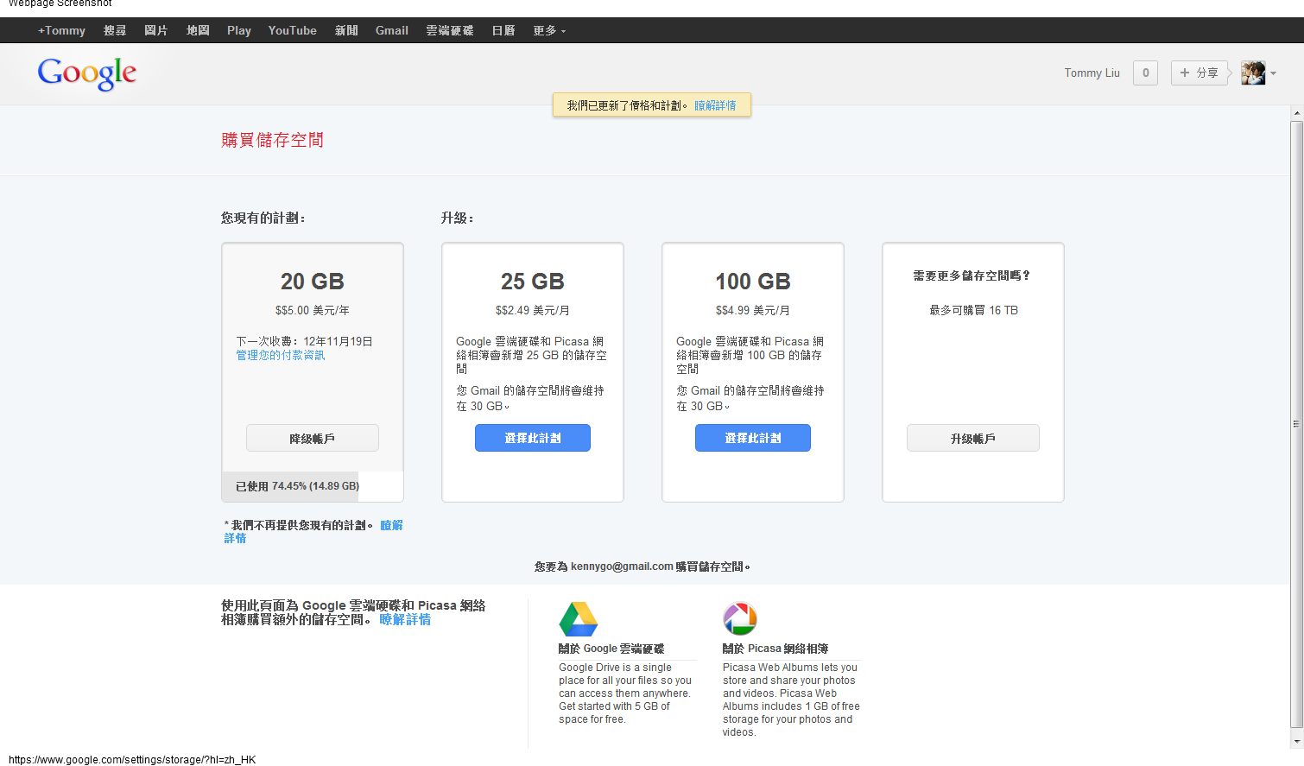1304x766 pixels.
Task: Open the Google Drive icon
Action: click(579, 619)
